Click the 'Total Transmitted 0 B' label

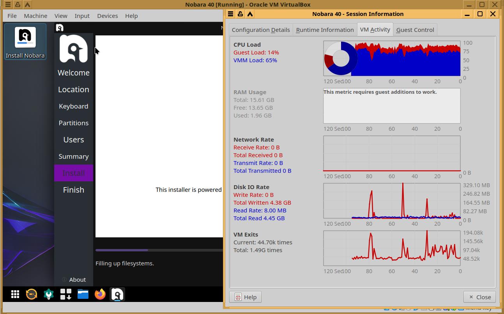pos(262,171)
